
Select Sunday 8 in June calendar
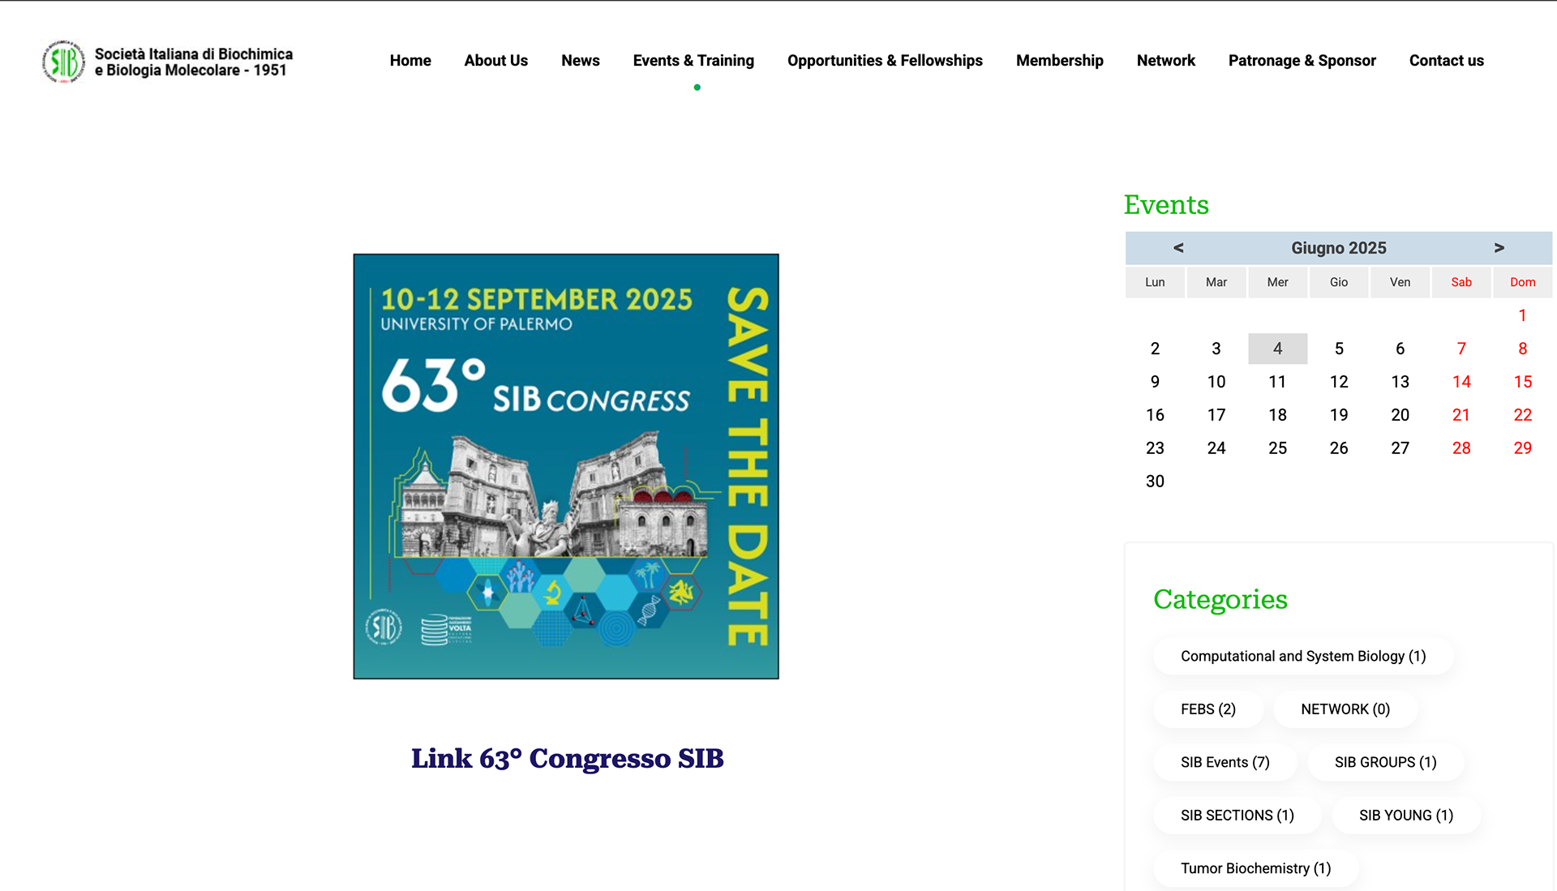coord(1523,349)
